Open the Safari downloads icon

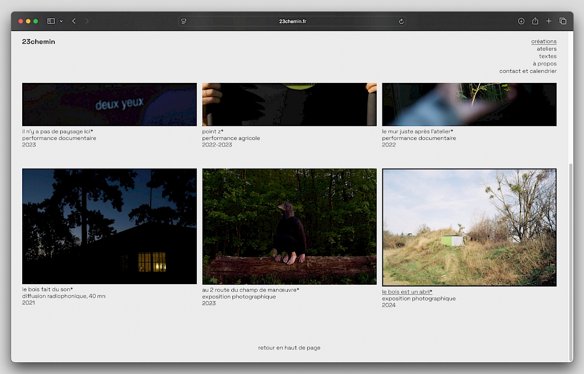pyautogui.click(x=521, y=21)
